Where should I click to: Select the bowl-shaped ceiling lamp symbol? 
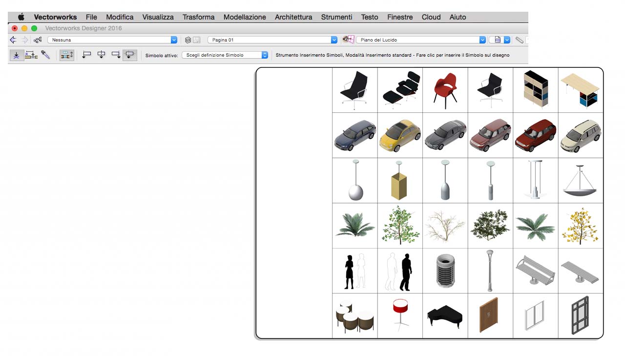[x=580, y=180]
